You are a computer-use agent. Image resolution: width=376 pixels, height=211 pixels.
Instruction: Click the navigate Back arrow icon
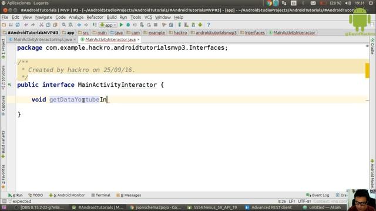tap(79, 25)
